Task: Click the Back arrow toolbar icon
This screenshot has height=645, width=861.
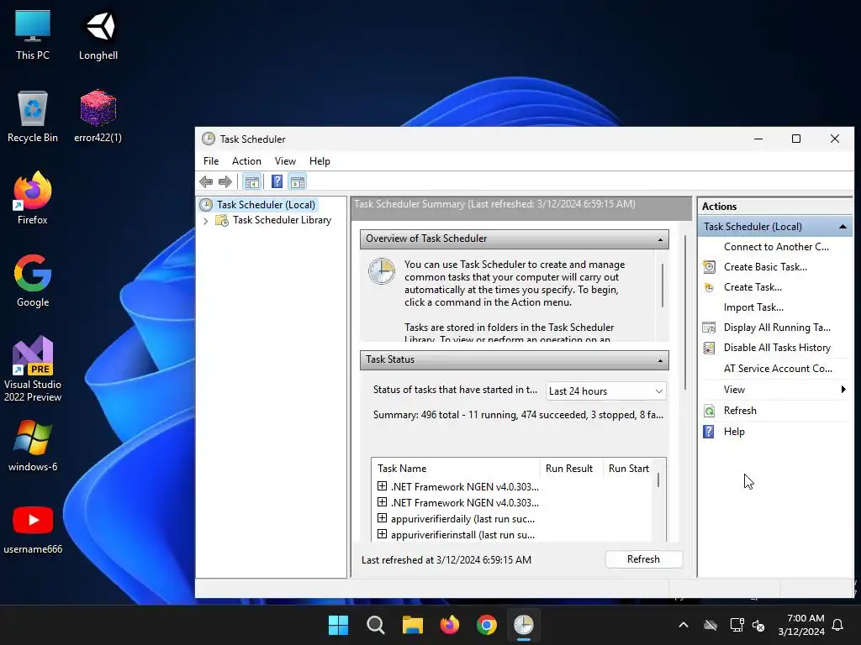Action: tap(206, 181)
